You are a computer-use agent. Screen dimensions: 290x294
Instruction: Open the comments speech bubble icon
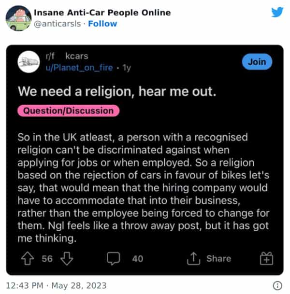point(113,259)
